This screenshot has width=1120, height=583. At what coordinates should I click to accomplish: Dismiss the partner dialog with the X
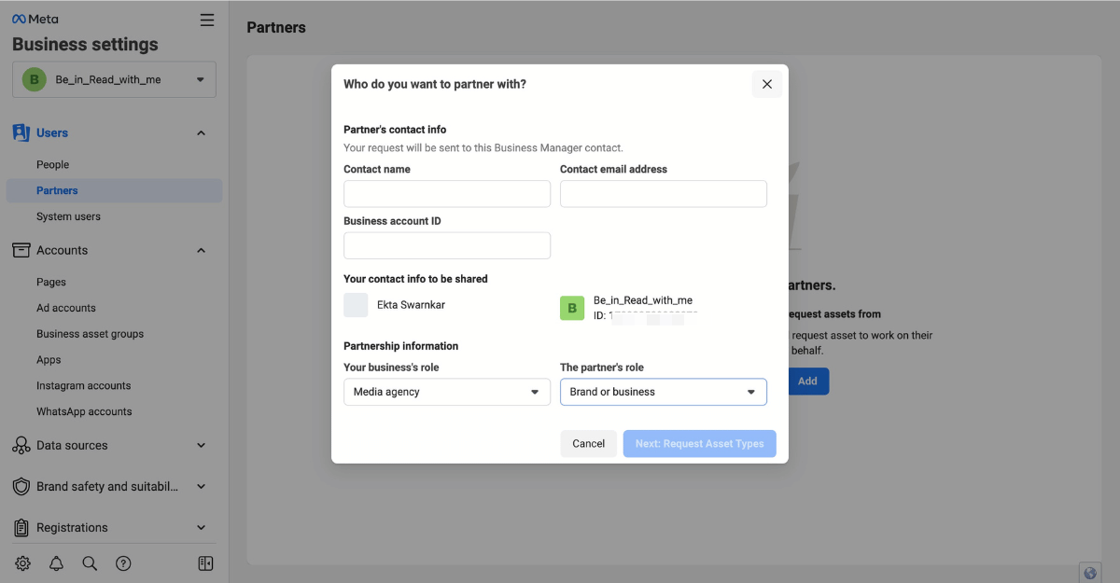coord(766,84)
